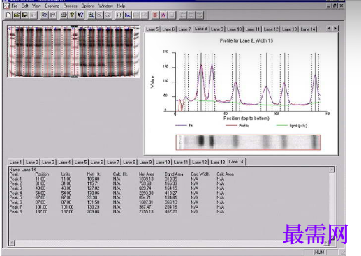Click the context help arrow-question icon

pos(80,15)
